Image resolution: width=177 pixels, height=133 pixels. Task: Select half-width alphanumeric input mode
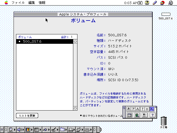147,109
